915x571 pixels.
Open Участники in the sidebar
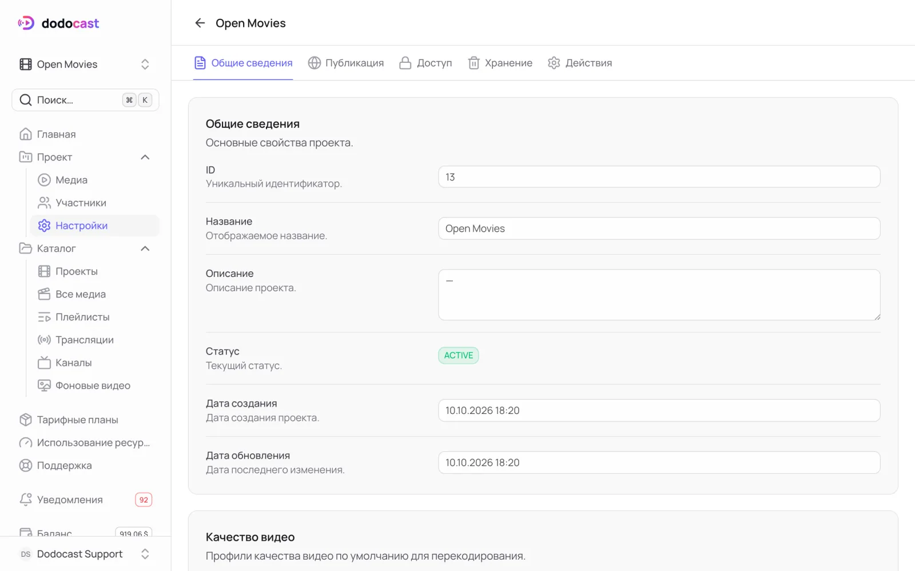[x=94, y=203]
